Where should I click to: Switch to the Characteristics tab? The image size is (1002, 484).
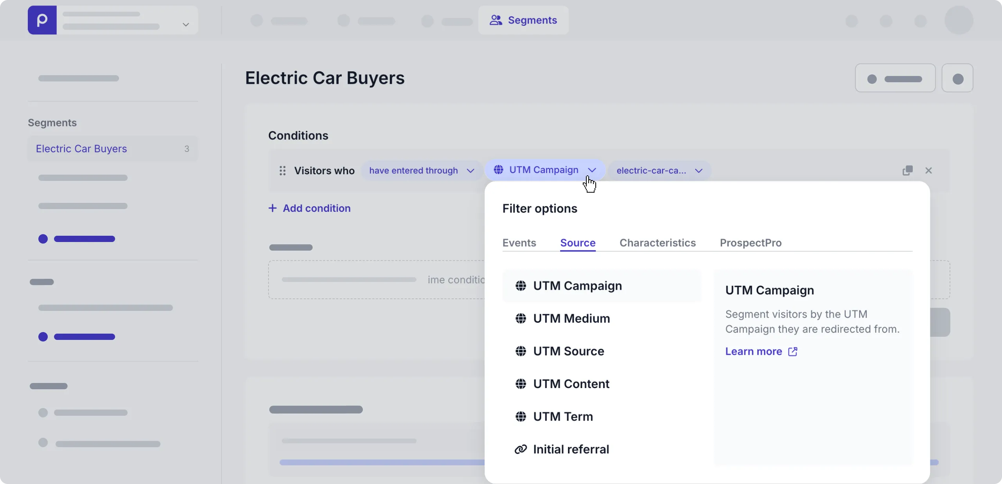(x=658, y=243)
